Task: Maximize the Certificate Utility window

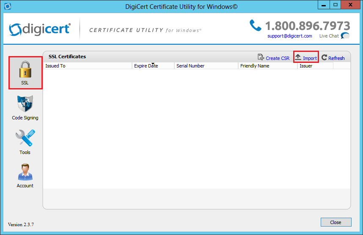Action: pos(336,5)
